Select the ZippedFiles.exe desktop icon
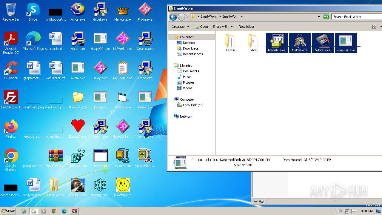Screen dimensions: 382x215 point(145,158)
